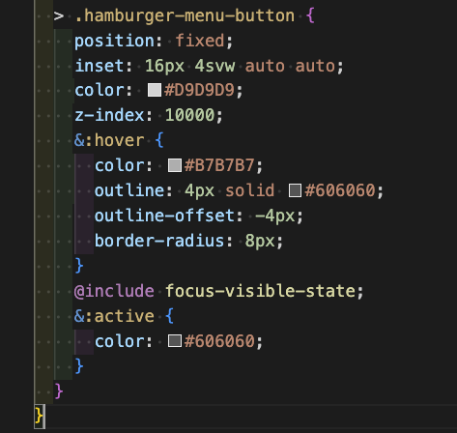Open color picker for #B7B7B7 swatch
Screen dimensions: 457x433
[x=175, y=165]
